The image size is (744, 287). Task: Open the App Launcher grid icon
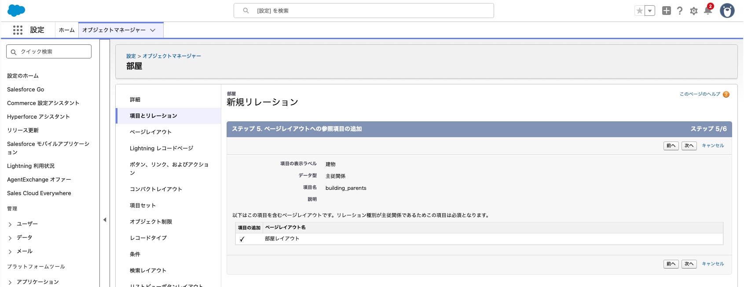(18, 30)
